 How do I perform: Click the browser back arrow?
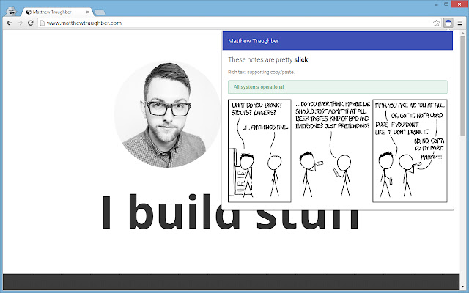(x=10, y=23)
